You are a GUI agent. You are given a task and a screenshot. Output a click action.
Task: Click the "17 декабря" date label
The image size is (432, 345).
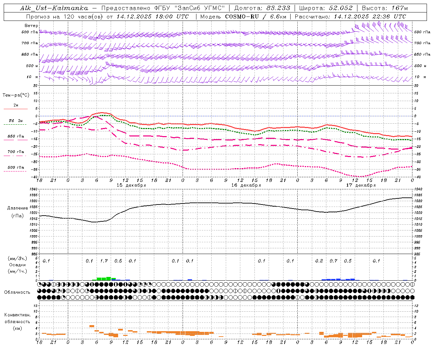[x=361, y=185]
